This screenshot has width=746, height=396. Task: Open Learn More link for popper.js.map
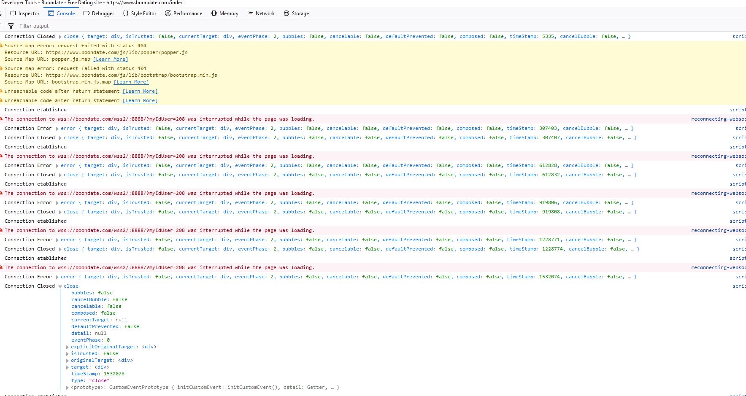(111, 59)
